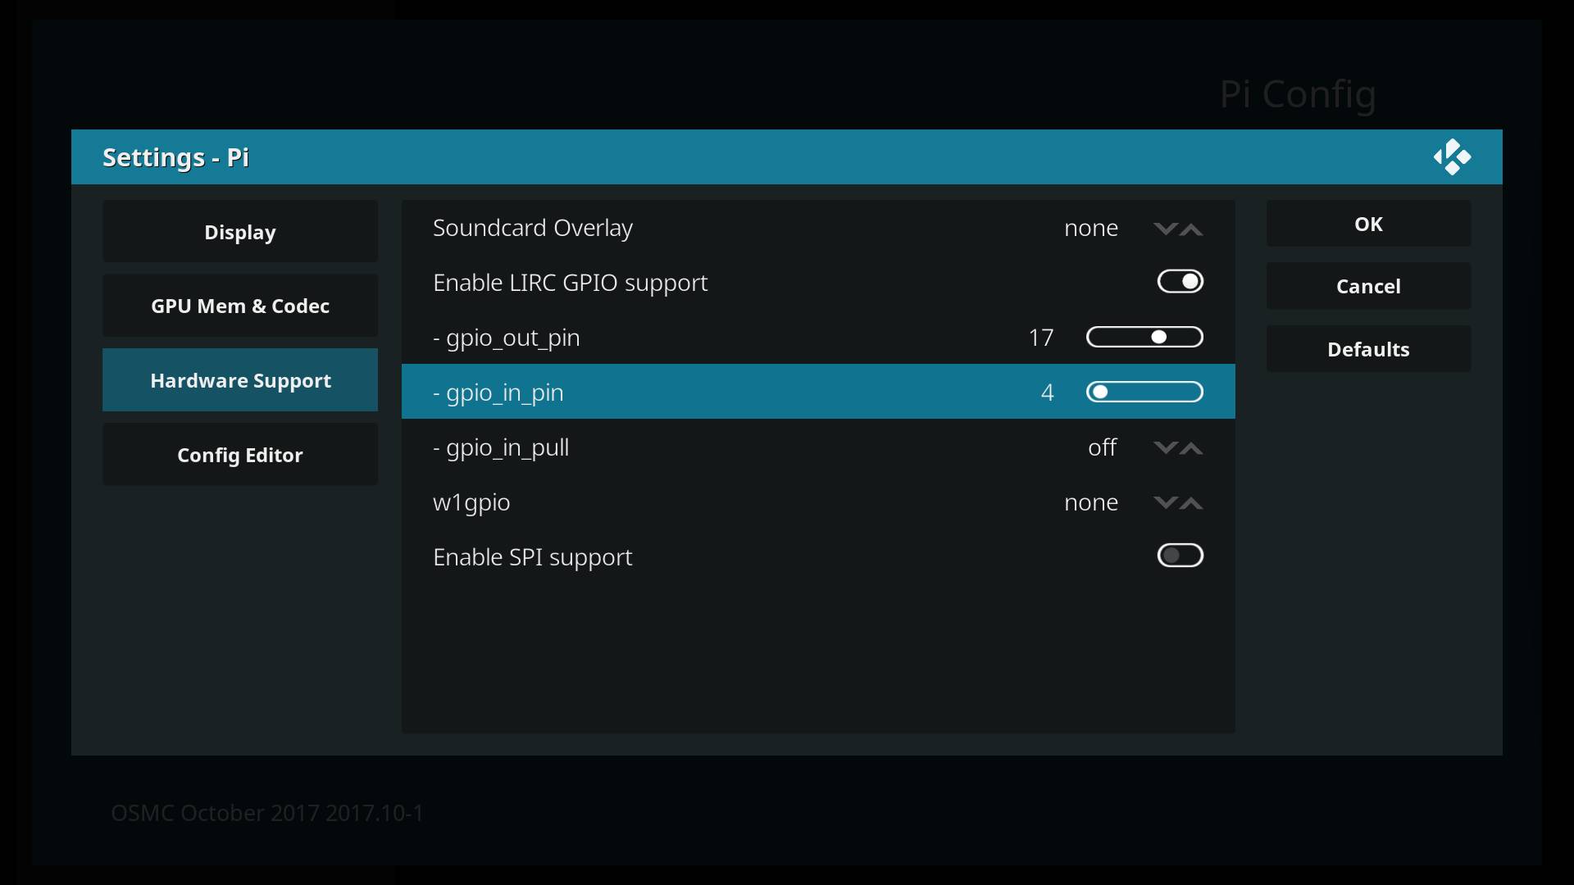Click down arrow for gpio_in_pull
This screenshot has width=1574, height=885.
tap(1165, 448)
